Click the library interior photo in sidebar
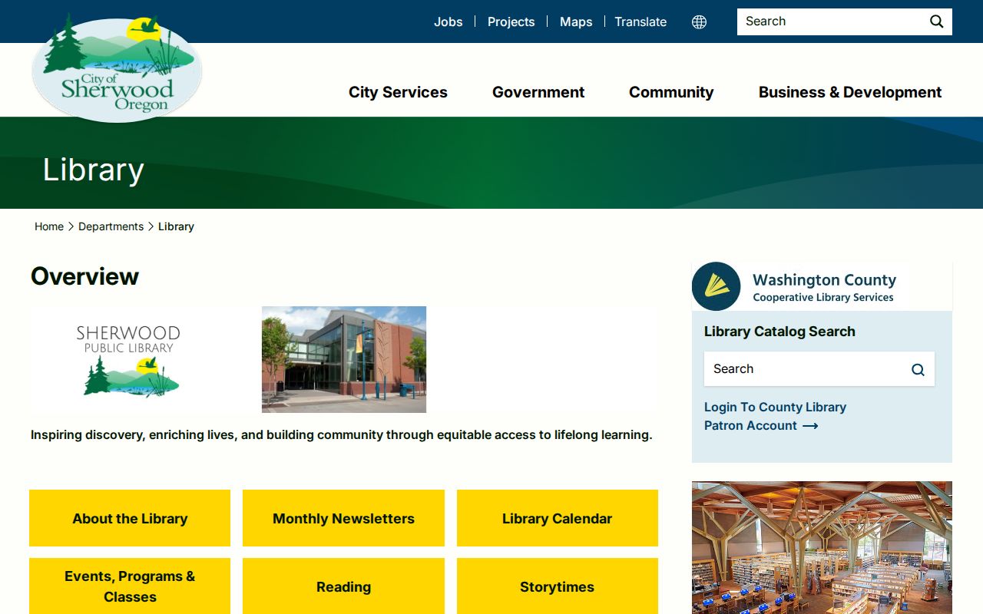The height and width of the screenshot is (614, 983). point(822,547)
